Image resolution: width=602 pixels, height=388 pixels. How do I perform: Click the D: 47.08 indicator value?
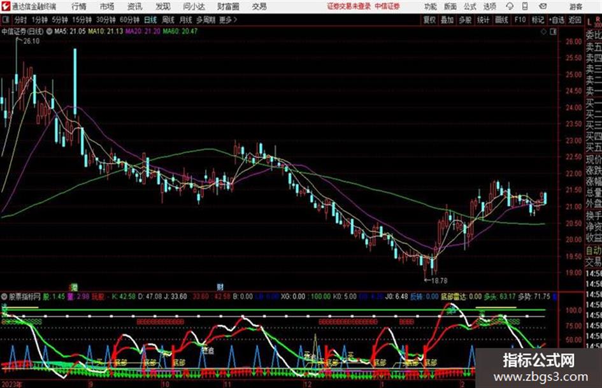(150, 296)
